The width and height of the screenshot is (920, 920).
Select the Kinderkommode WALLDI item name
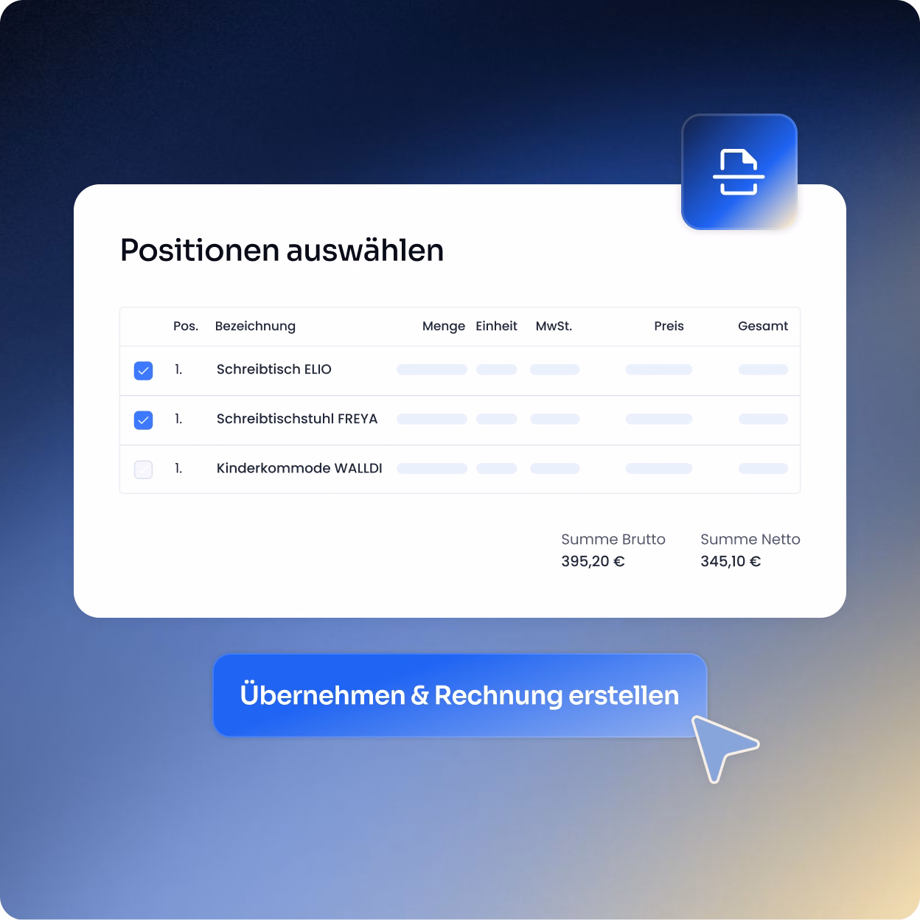coord(299,468)
